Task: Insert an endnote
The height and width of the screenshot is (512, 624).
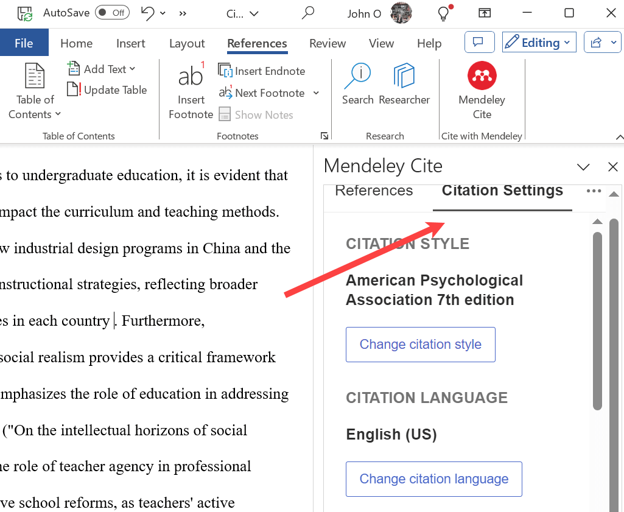Action: point(262,71)
